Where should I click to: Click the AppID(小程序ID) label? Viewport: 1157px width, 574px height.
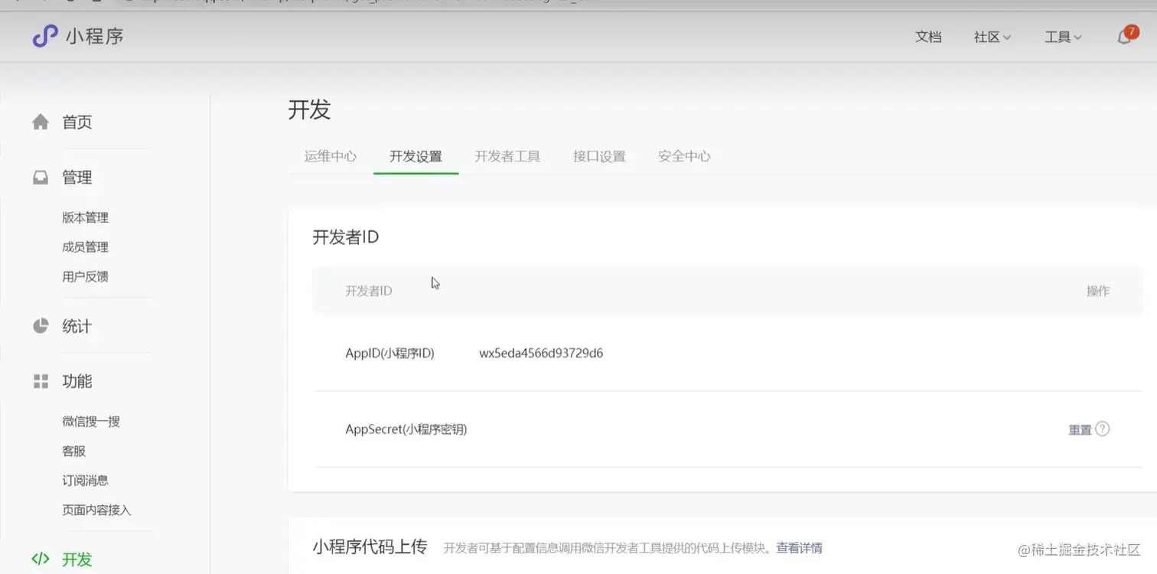coord(390,353)
